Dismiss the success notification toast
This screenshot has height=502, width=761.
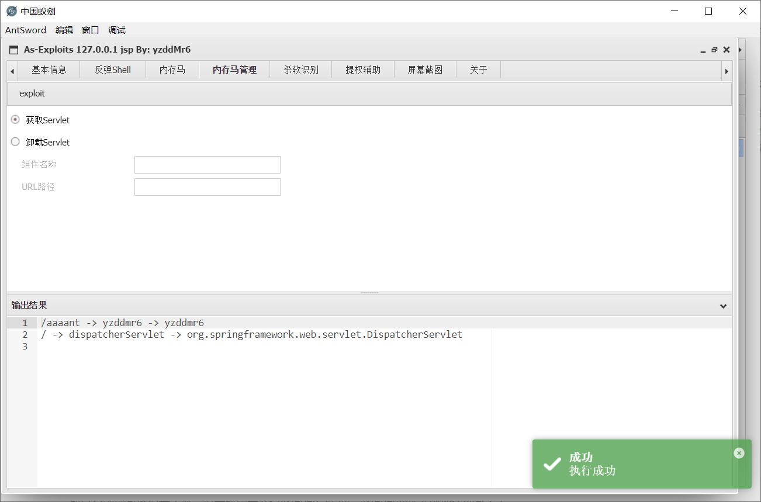click(x=739, y=453)
